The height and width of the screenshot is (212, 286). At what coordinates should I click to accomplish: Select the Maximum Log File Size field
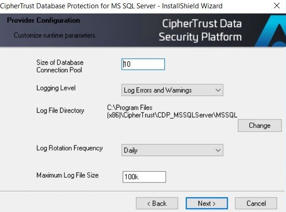click(x=144, y=177)
